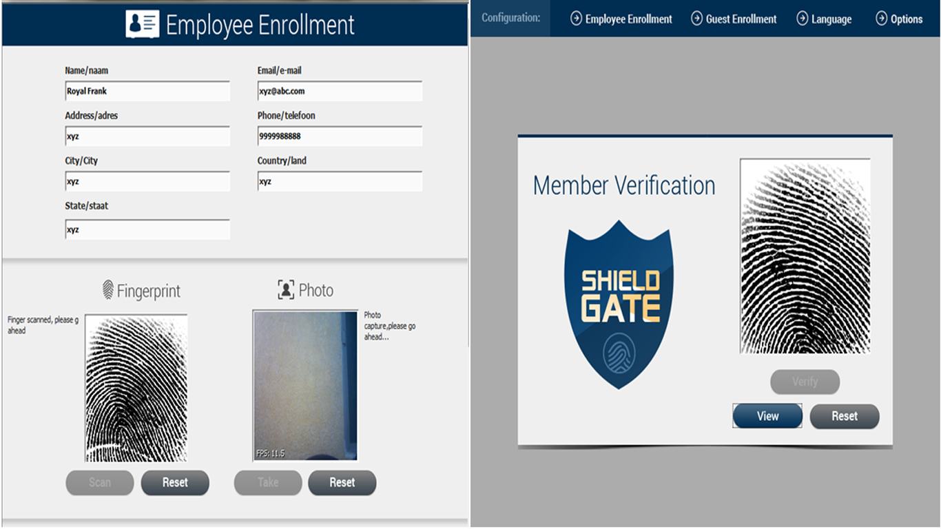Click the Email/e-mail input field
Image resolution: width=941 pixels, height=529 pixels.
340,91
